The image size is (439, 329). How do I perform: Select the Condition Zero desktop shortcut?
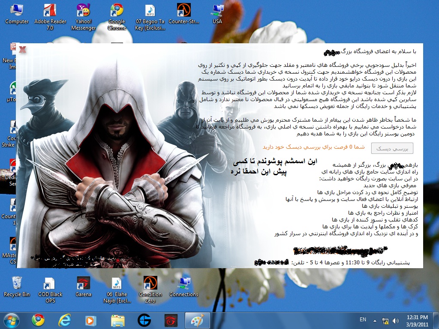pyautogui.click(x=150, y=290)
